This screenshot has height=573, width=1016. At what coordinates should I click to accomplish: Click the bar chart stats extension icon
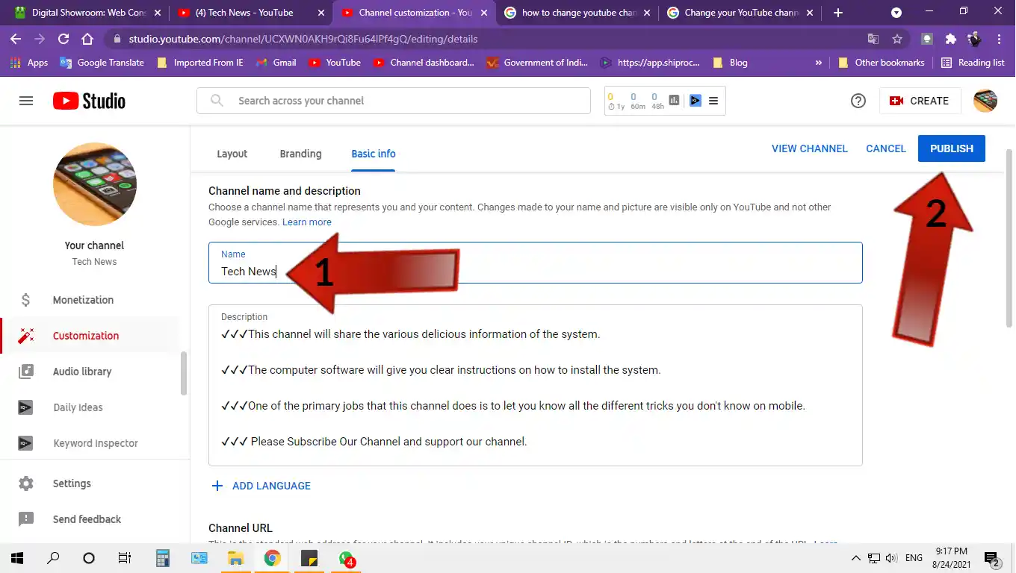675,101
